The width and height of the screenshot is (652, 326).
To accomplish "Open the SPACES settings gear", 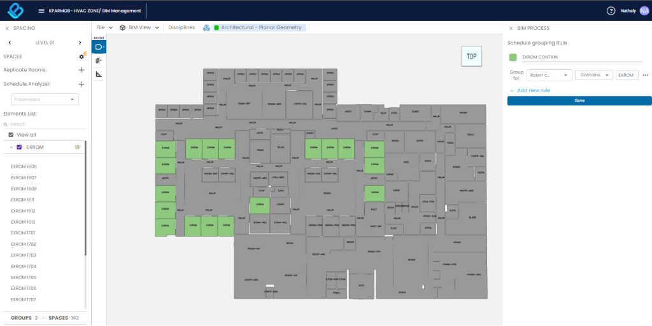I will click(81, 57).
